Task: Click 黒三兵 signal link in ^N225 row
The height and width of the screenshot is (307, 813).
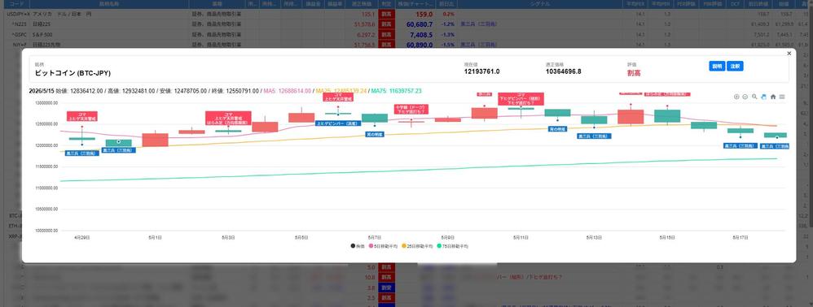Action: pyautogui.click(x=478, y=24)
